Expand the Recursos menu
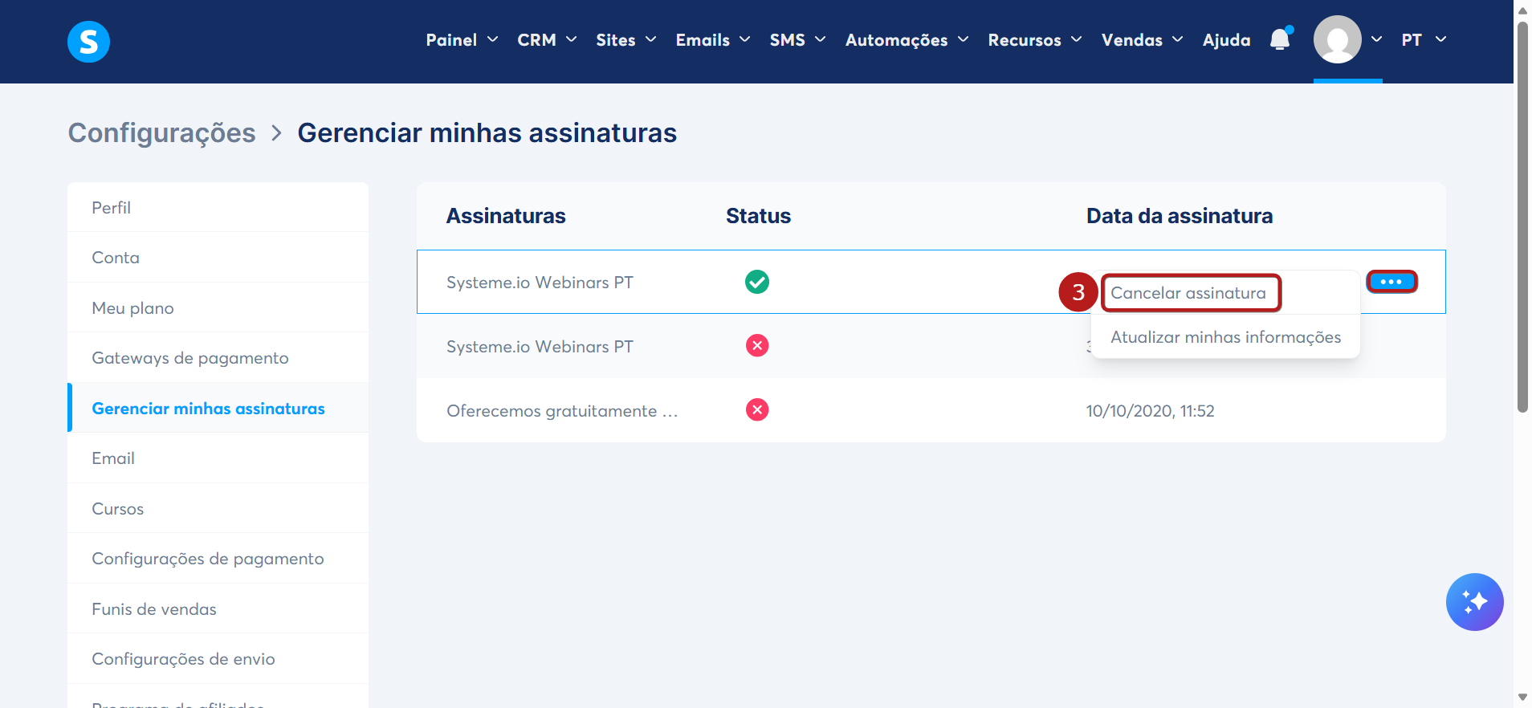This screenshot has height=708, width=1532. [1035, 40]
